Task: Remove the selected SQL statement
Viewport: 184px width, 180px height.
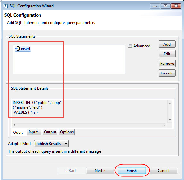Action: pos(167,64)
